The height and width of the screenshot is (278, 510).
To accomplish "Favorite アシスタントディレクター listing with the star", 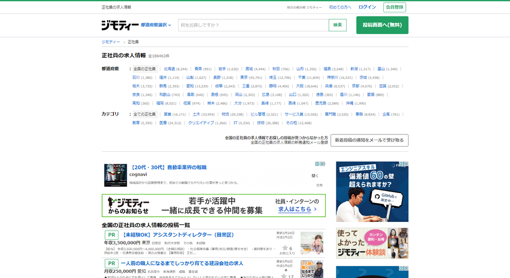I will (x=285, y=248).
